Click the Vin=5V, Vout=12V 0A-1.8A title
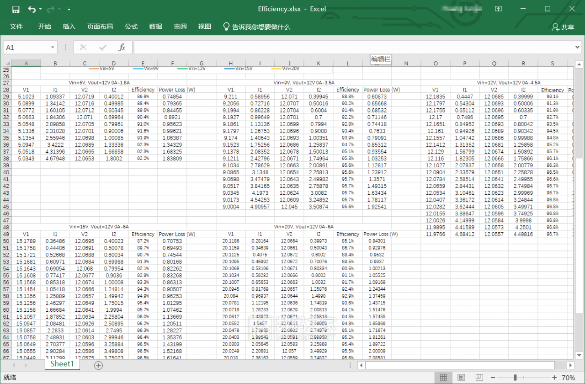Screen dimensions: 585x384 pyautogui.click(x=99, y=83)
